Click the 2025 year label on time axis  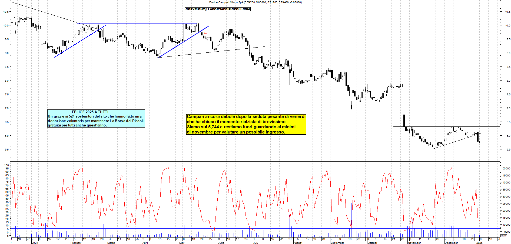(479, 243)
